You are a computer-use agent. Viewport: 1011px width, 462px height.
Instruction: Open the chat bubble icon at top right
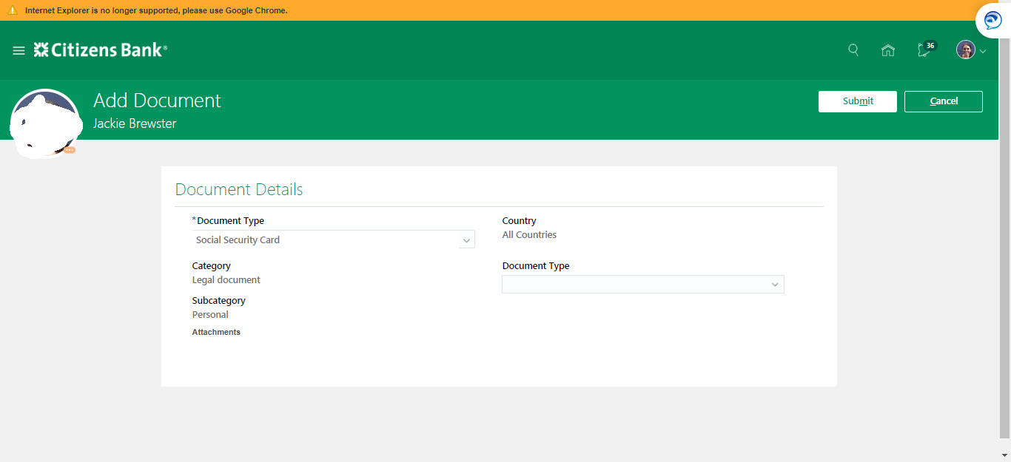pos(992,20)
